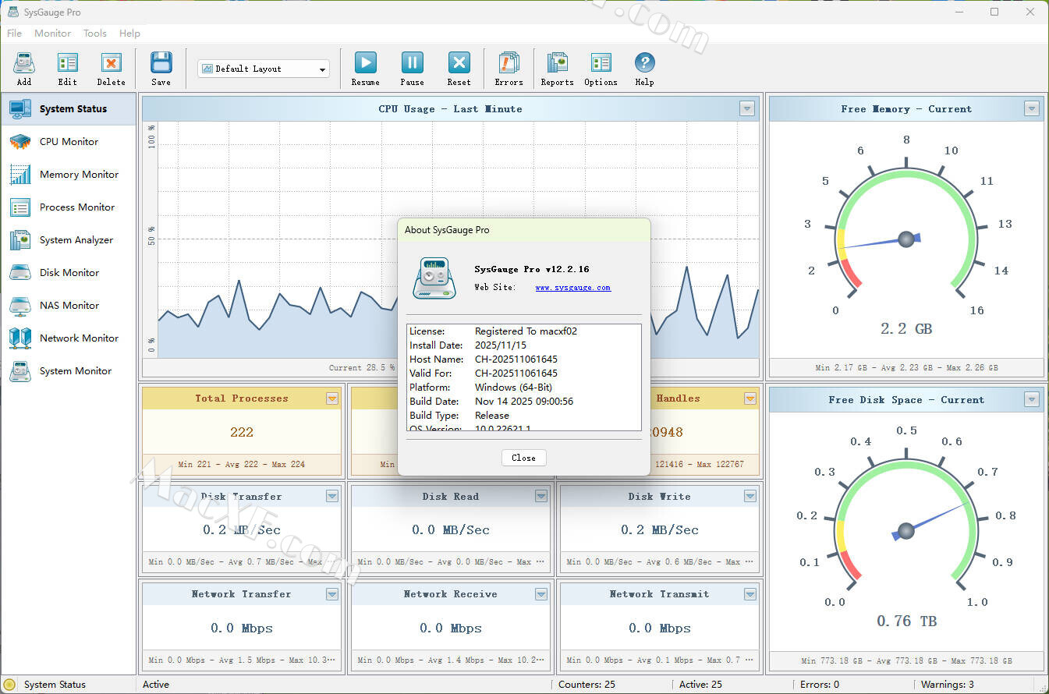This screenshot has width=1049, height=694.
Task: Click the Add counter toolbar icon
Action: click(x=24, y=69)
